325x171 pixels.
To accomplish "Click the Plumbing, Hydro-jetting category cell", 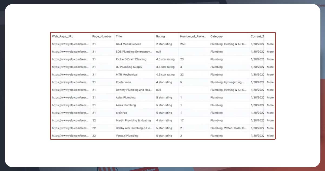I will [x=228, y=82].
